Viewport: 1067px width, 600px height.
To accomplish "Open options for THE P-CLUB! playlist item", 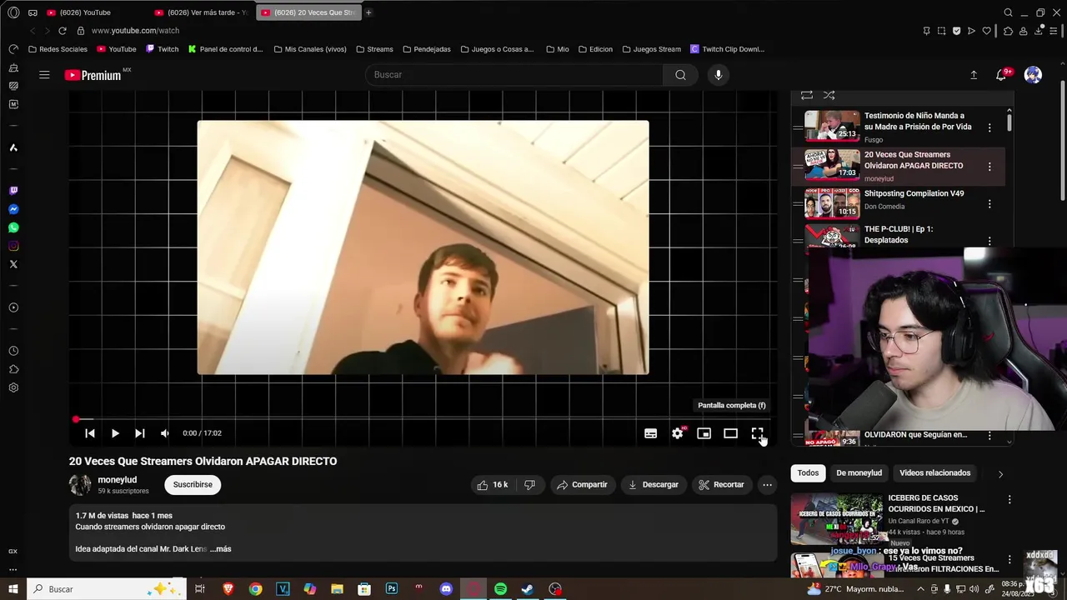I will pos(989,242).
